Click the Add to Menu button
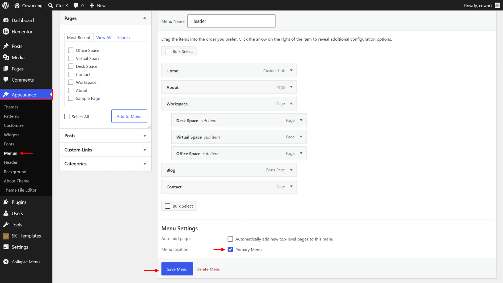503x283 pixels. (129, 116)
